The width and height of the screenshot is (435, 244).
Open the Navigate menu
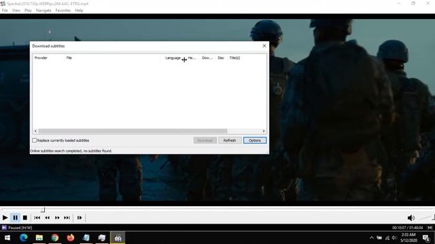click(x=43, y=11)
